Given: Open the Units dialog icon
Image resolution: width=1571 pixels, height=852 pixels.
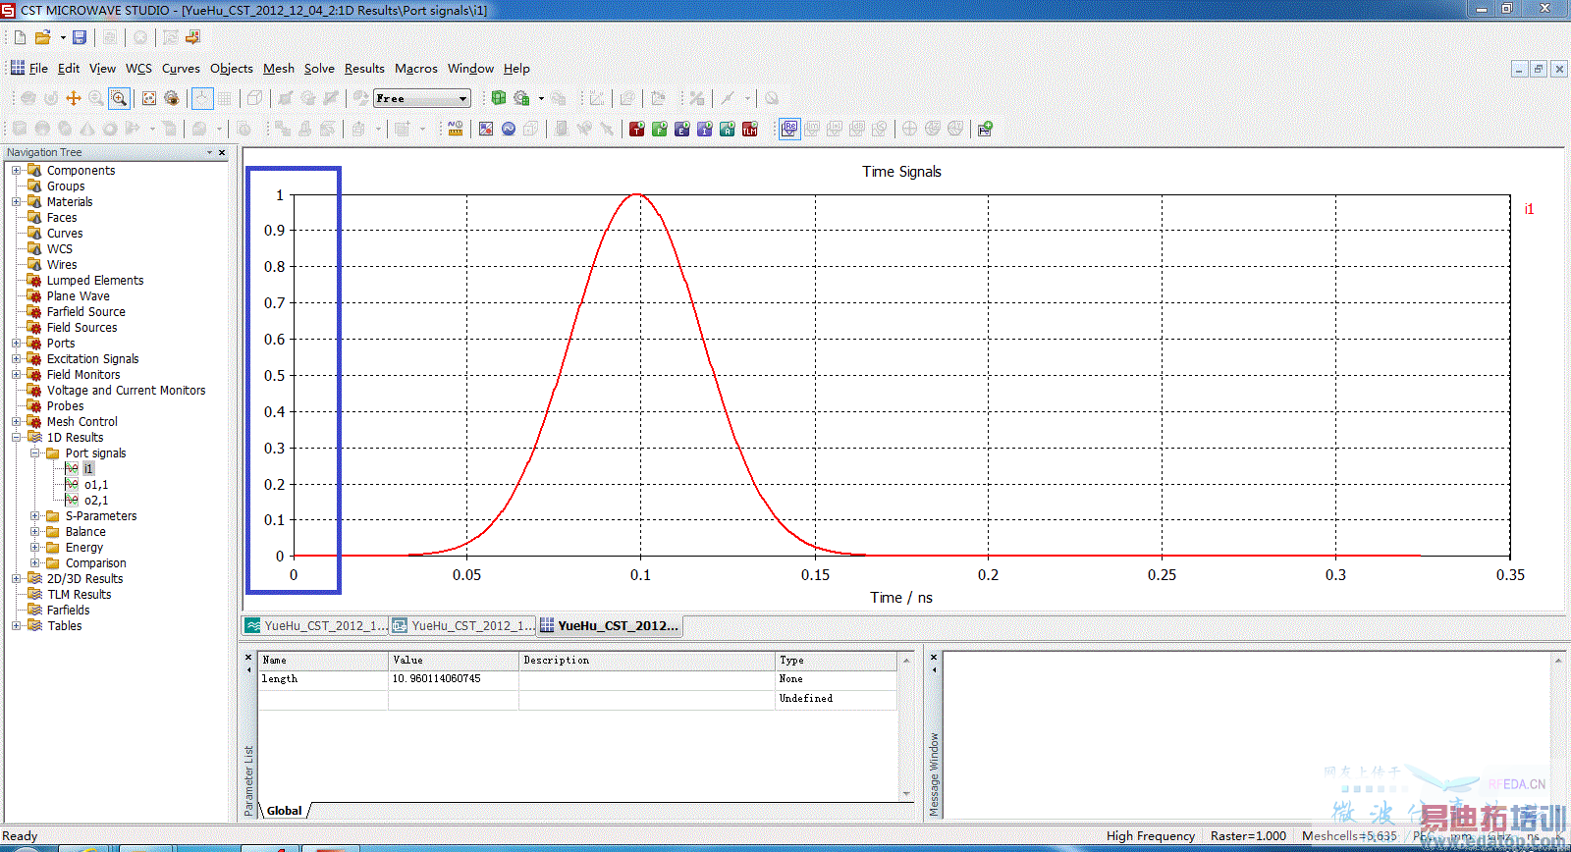Looking at the screenshot, I should (x=456, y=129).
